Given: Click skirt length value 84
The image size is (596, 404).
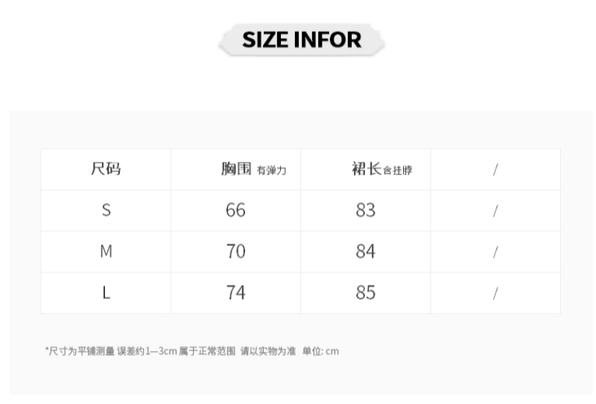Looking at the screenshot, I should tap(366, 252).
